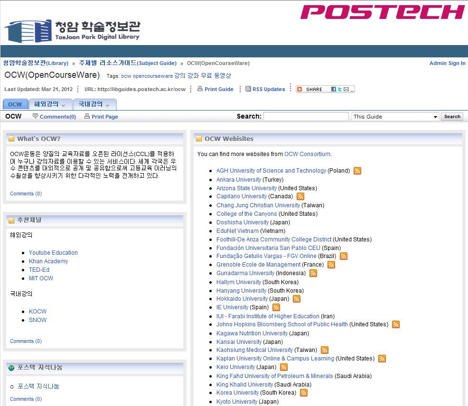Open the Ankara University link
The image size is (468, 406).
(239, 180)
